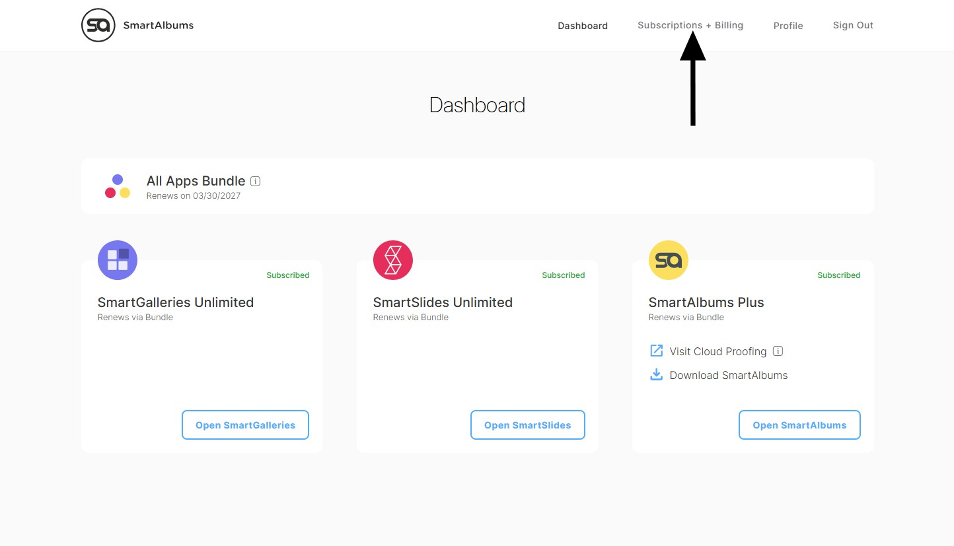The height and width of the screenshot is (546, 954).
Task: Open SmartSlides button
Action: click(528, 425)
